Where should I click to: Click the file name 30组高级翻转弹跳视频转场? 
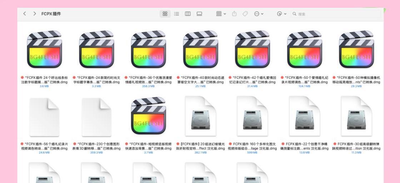pos(356,146)
